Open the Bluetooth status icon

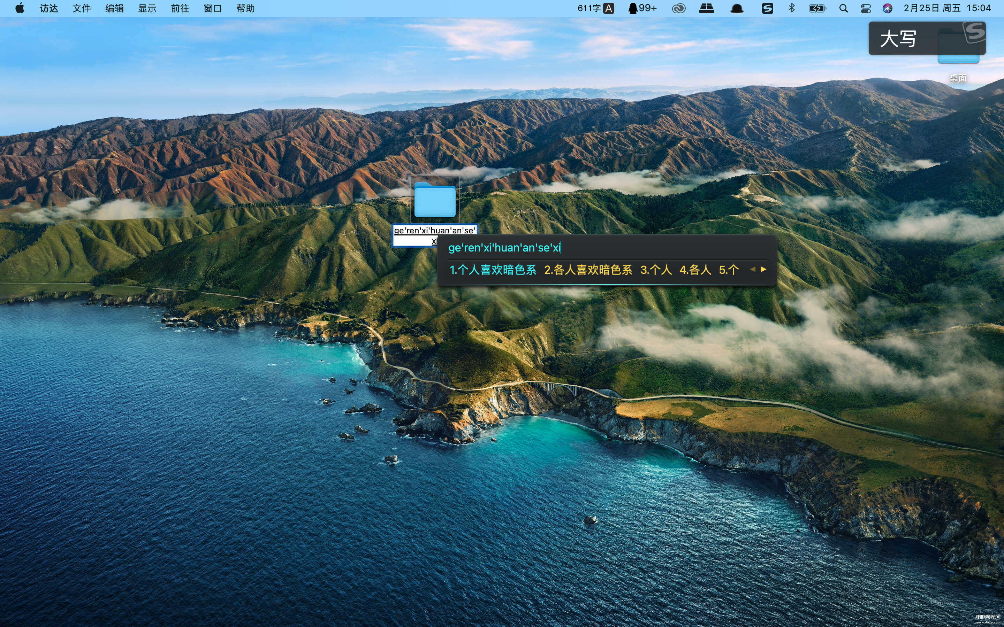click(x=792, y=8)
